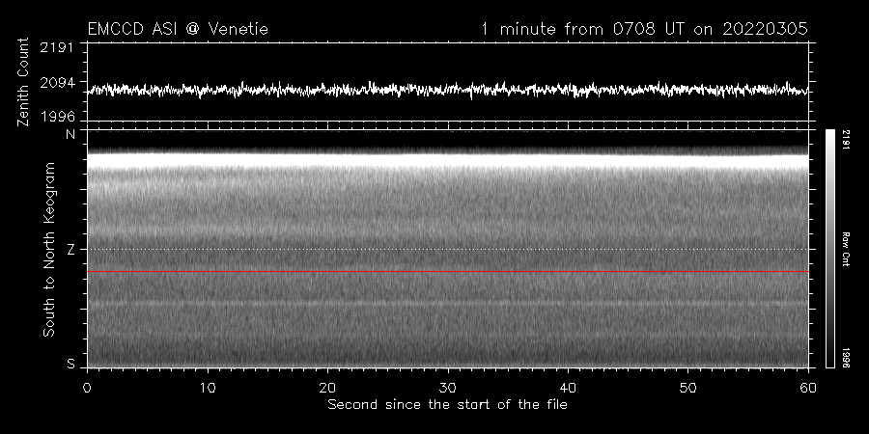
Task: Click the bright white auroral band near north
Action: point(448,160)
